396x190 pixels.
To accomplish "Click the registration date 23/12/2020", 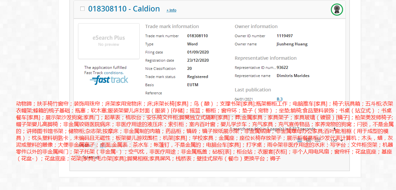I will coord(198,60).
